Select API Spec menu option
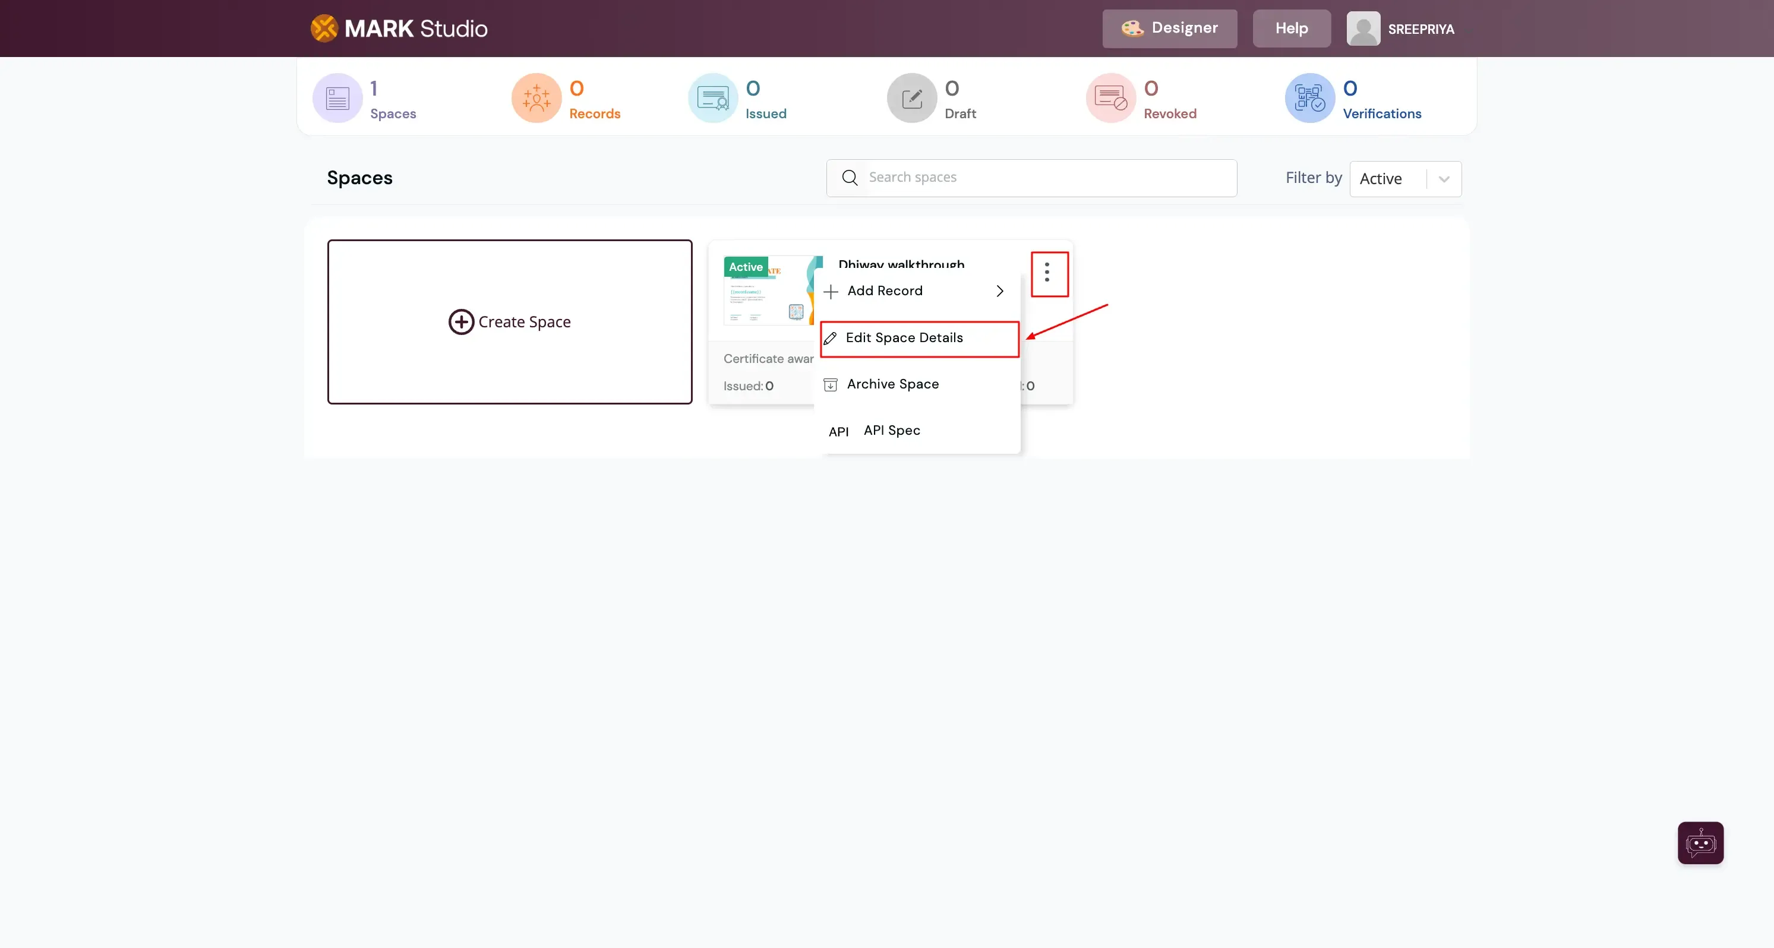 tap(891, 430)
